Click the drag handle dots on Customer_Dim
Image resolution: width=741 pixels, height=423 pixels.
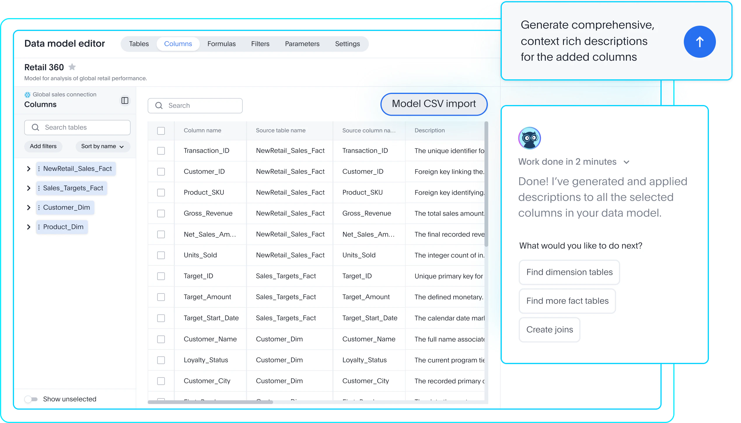point(39,207)
